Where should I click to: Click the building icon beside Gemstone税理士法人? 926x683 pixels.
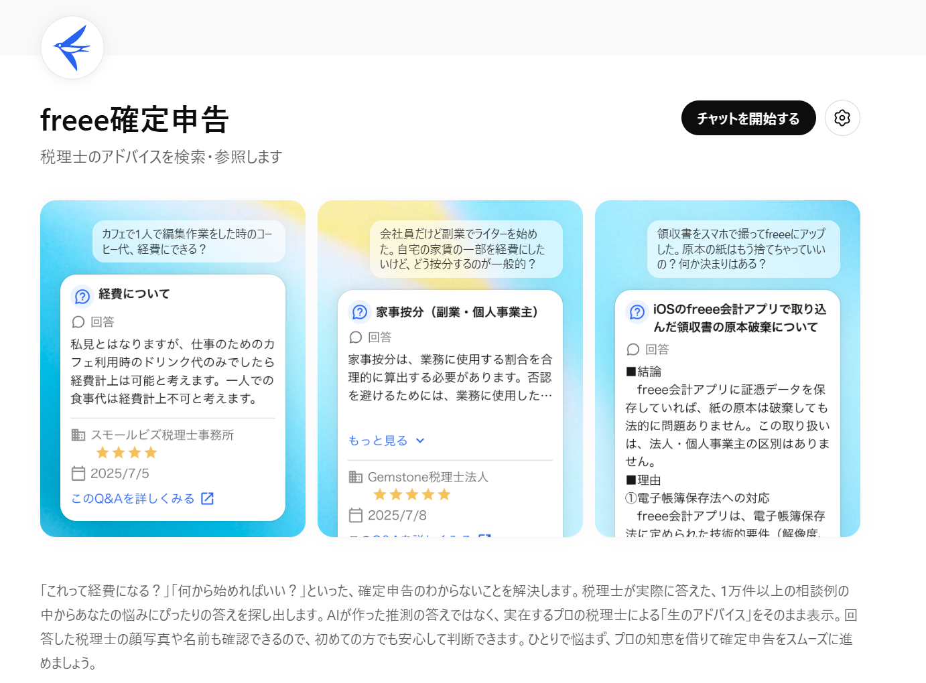[x=356, y=477]
